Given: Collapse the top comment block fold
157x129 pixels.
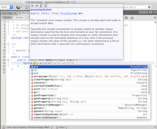Looking at the screenshot, I should tap(8, 22).
